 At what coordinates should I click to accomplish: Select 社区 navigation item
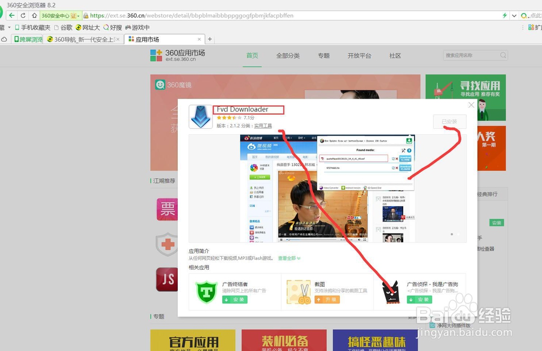coord(395,56)
